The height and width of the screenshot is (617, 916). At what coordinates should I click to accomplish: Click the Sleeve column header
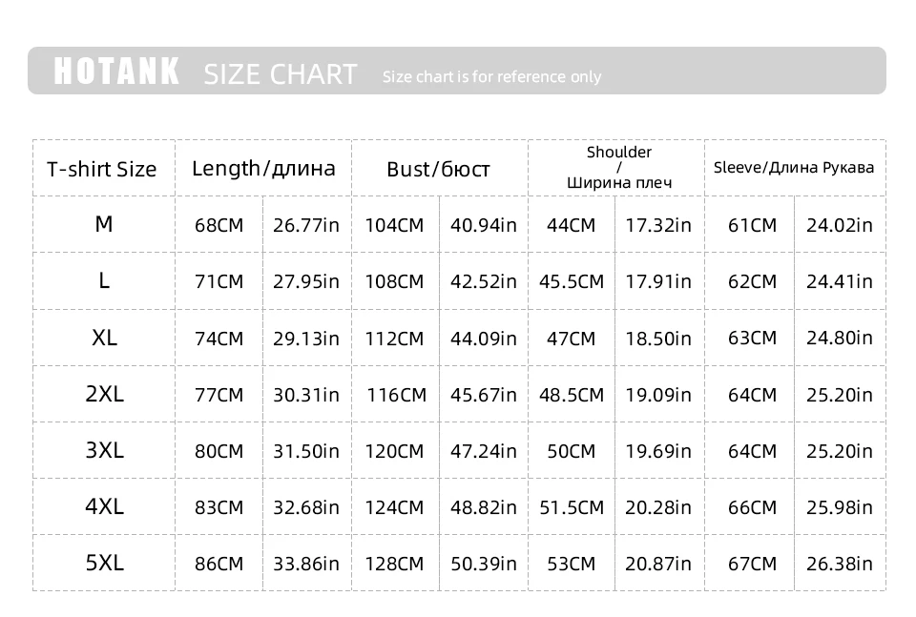[794, 168]
